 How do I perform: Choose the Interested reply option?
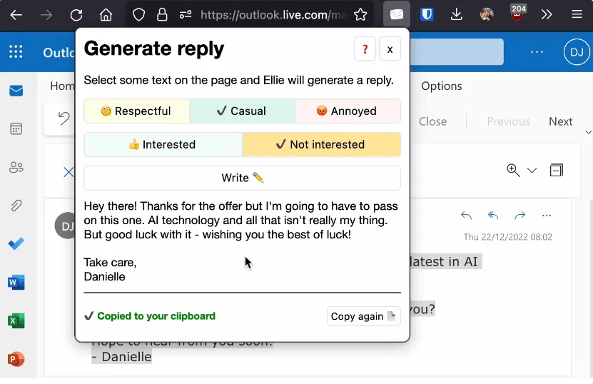pos(163,144)
